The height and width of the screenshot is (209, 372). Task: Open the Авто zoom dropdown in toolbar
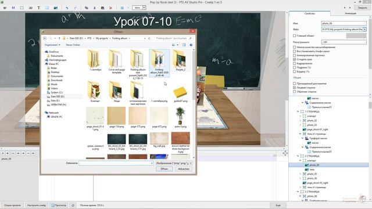144,8
